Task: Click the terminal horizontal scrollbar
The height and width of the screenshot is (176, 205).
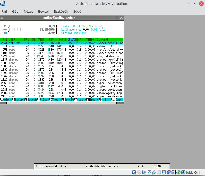Action: tap(62, 103)
